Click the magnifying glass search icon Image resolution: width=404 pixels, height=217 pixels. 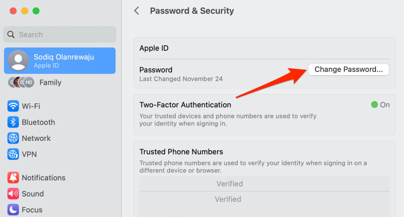click(11, 34)
